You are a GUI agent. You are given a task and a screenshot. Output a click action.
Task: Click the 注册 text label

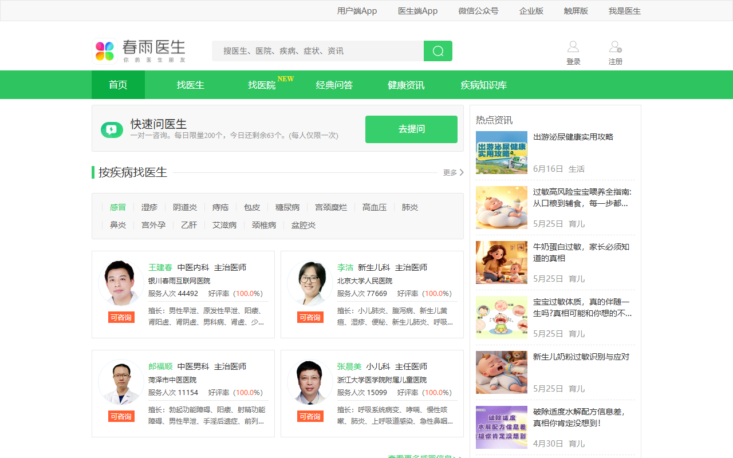616,61
